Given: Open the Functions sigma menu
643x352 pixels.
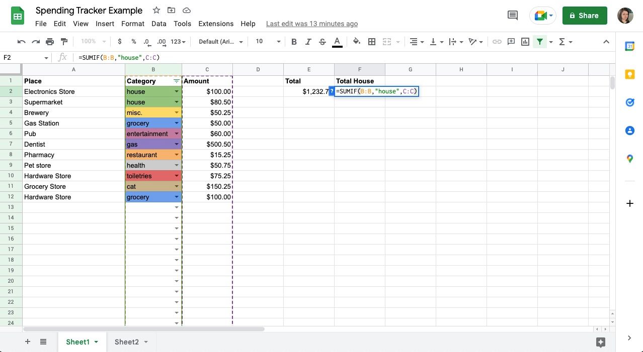Looking at the screenshot, I should (x=565, y=42).
